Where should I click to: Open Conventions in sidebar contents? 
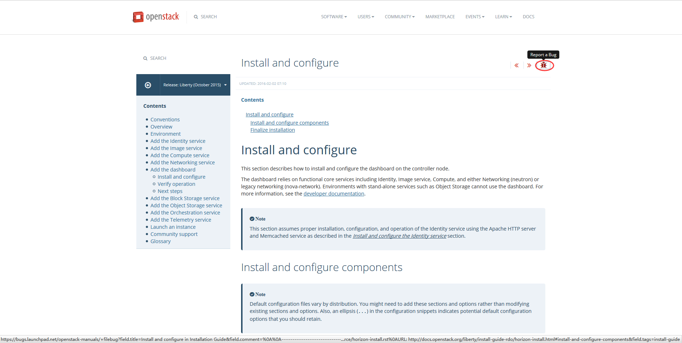[x=165, y=120]
